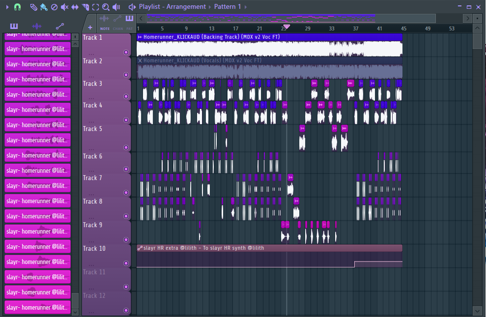Viewport: 486px width, 317px height.
Task: Select the Slip tool
Action: pos(75,7)
